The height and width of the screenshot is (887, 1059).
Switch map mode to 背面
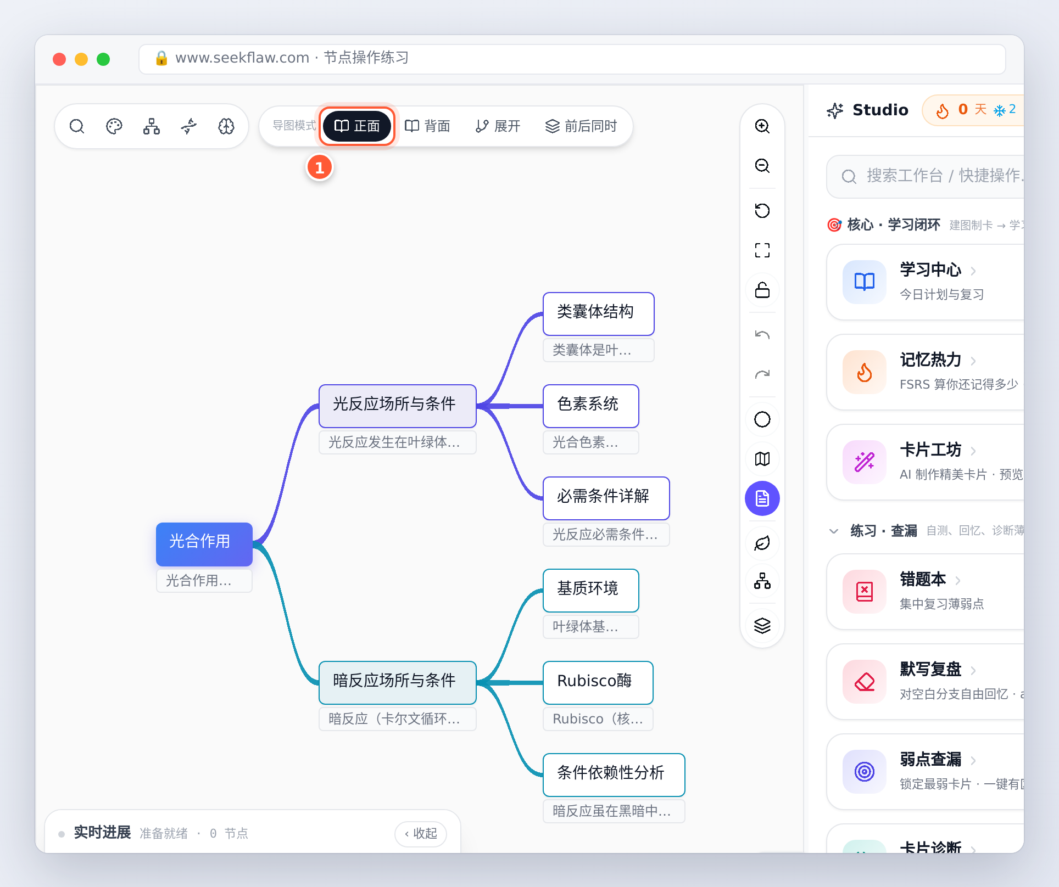click(427, 126)
